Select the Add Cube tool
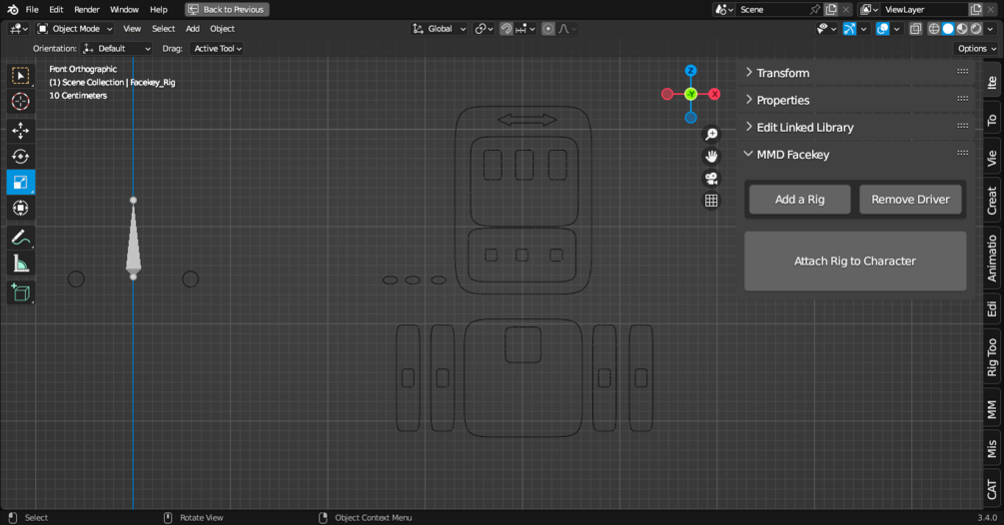 point(21,292)
